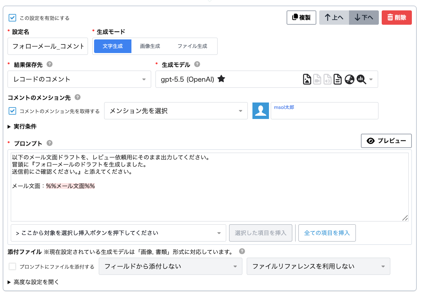Open the フィールドから添付しない dropdown

click(x=171, y=266)
